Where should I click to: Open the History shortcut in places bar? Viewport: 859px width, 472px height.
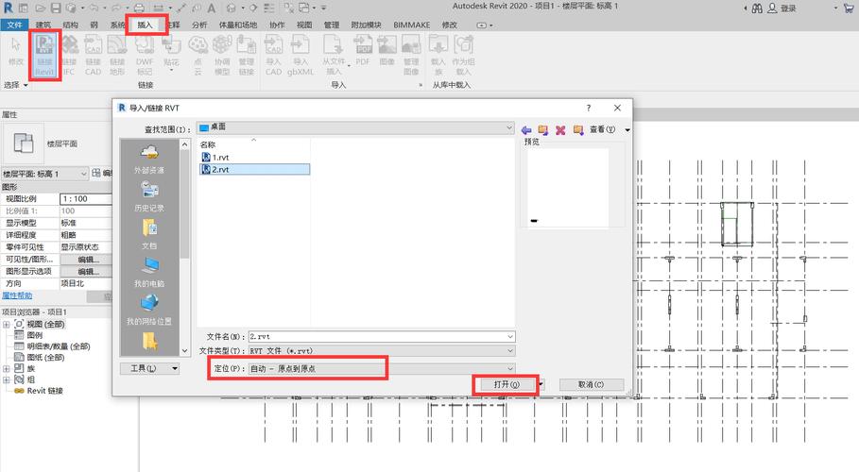[149, 196]
